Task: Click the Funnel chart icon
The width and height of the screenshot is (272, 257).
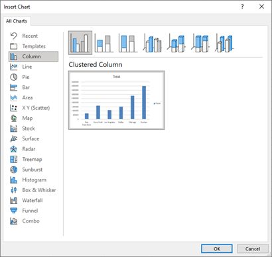Action: (x=13, y=211)
